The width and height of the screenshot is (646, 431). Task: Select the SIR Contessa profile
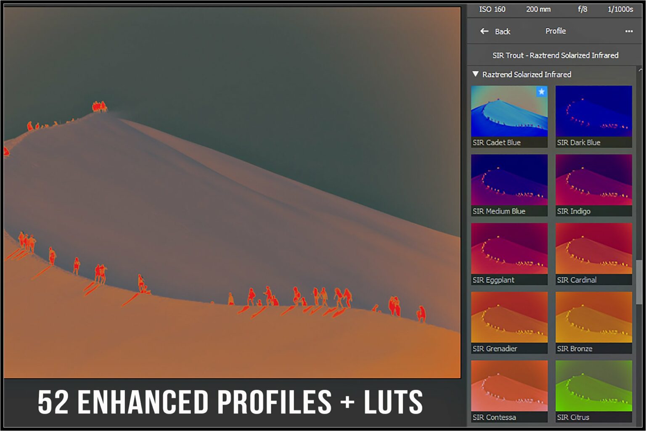pos(509,387)
